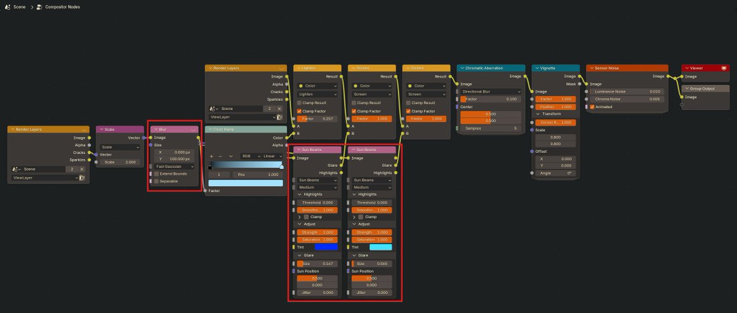Toggle the Viewer node backdrop icon

point(723,68)
